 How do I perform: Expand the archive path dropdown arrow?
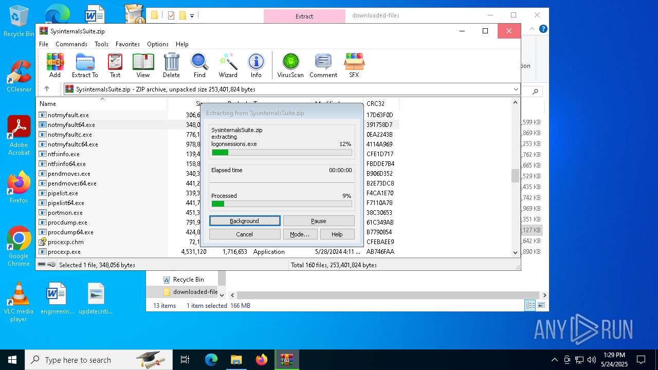pos(516,89)
